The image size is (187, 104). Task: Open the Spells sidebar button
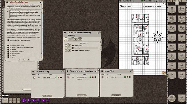[x=182, y=75]
